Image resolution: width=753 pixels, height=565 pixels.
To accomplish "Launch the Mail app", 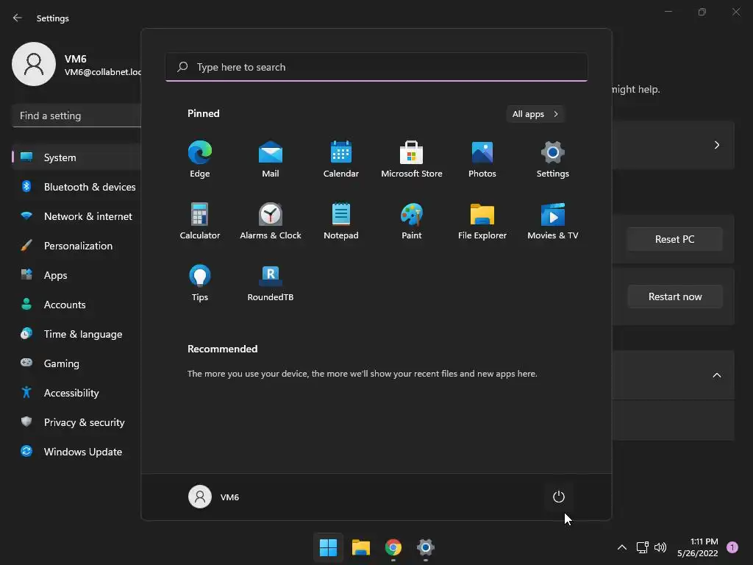I will [271, 159].
